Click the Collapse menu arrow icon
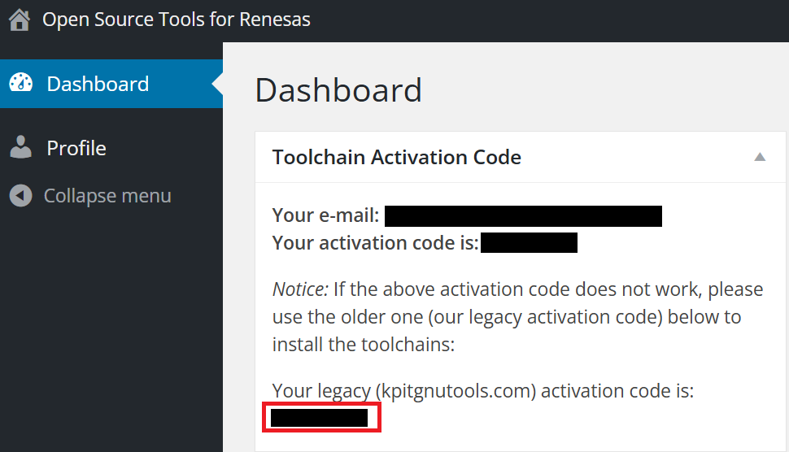The width and height of the screenshot is (789, 452). coord(20,196)
